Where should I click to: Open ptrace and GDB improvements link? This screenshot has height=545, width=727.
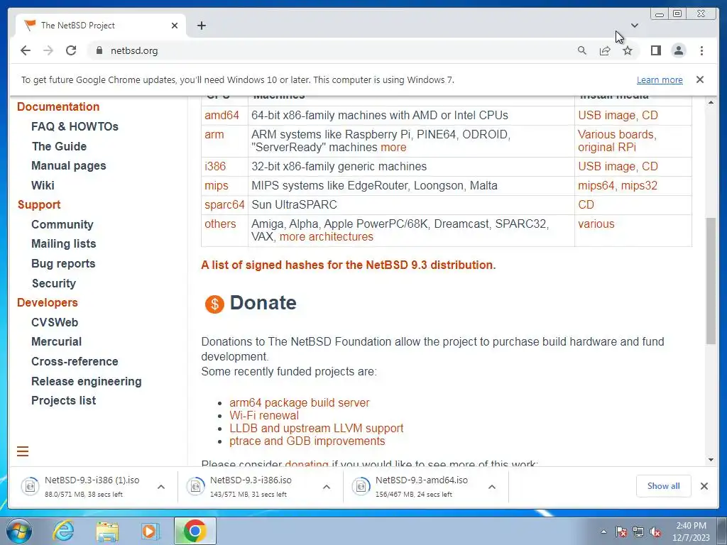point(307,441)
